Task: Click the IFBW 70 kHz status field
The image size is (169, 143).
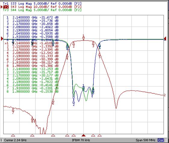Action: [81, 140]
